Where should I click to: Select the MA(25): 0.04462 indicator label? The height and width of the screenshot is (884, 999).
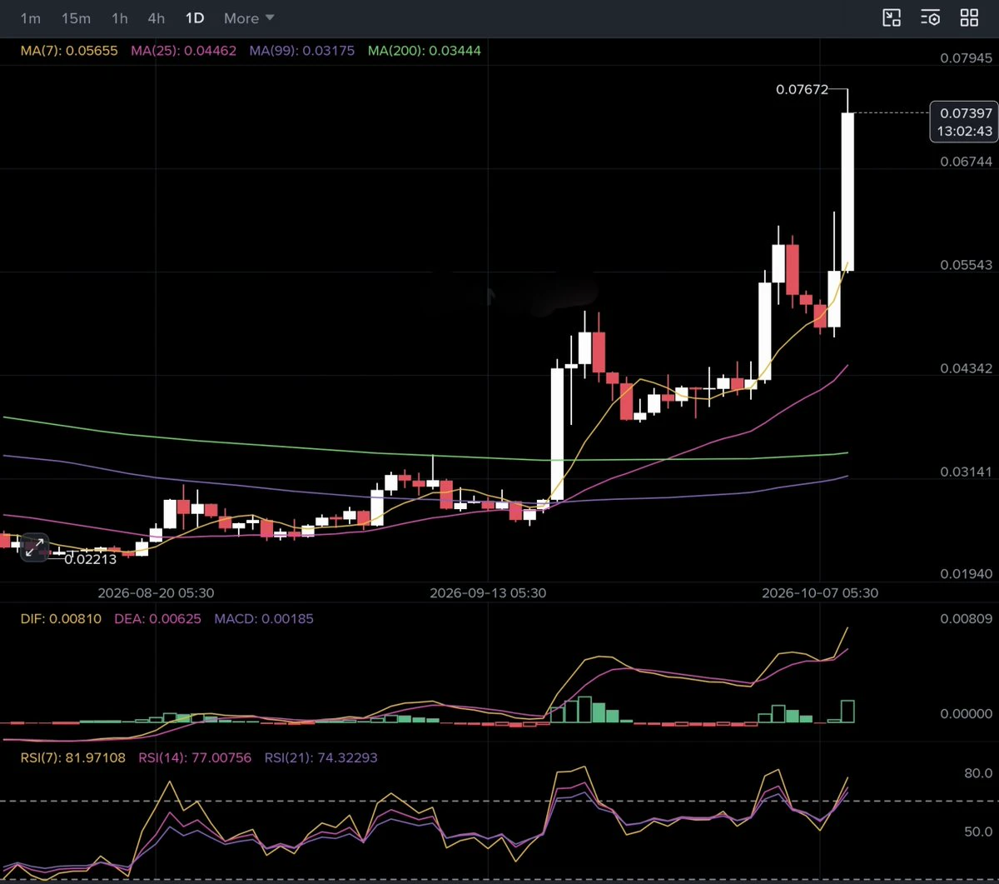pyautogui.click(x=183, y=51)
